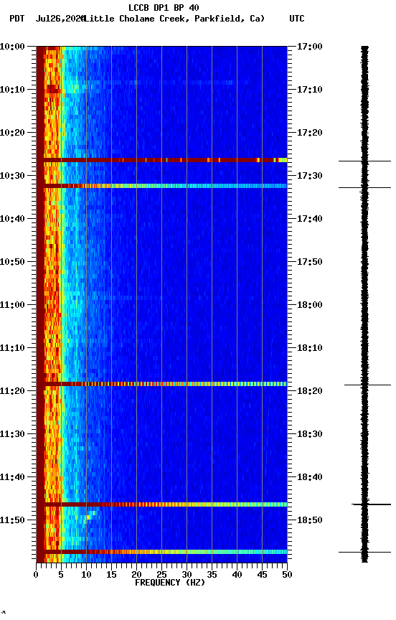Click the 0 Hz frequency axis label

pyautogui.click(x=36, y=575)
